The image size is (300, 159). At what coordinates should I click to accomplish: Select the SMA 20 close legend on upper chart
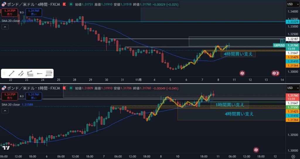tap(11, 21)
